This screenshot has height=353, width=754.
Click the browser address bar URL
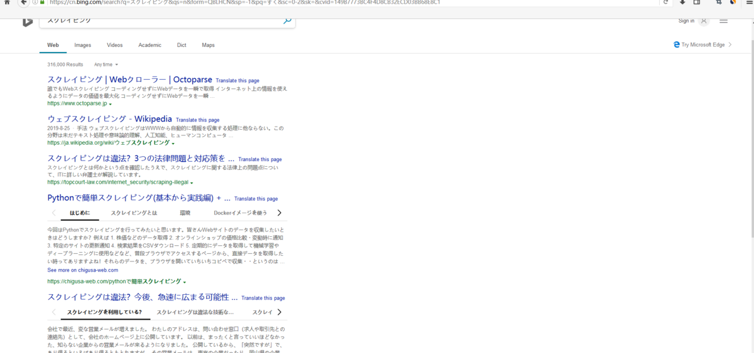244,2
